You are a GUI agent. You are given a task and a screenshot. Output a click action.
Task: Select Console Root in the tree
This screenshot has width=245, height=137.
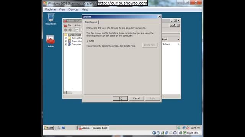coord(74,35)
